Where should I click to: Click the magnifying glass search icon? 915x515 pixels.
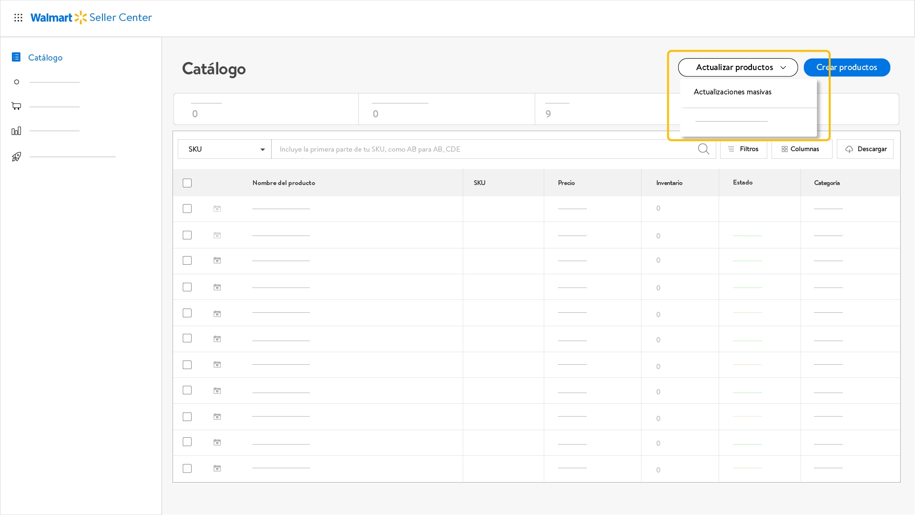point(703,149)
